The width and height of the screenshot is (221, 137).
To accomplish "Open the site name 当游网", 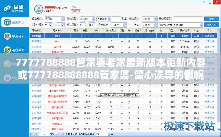I will [57, 47].
